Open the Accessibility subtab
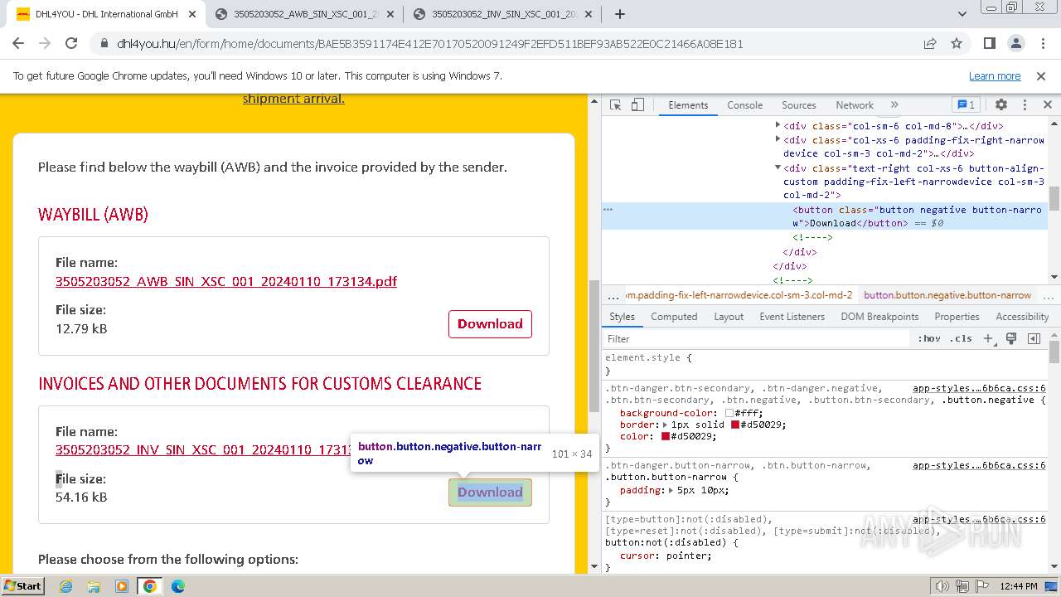 pos(1022,317)
